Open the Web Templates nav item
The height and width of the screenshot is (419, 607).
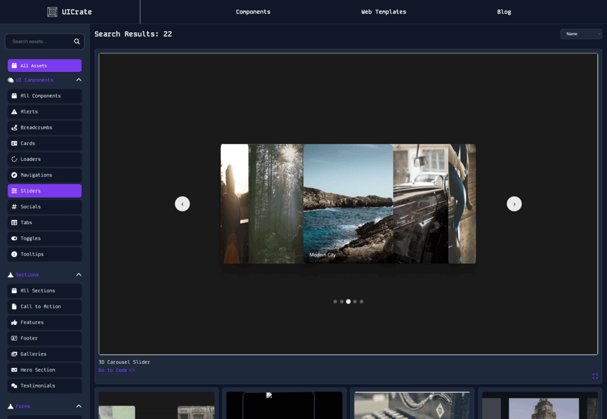384,12
